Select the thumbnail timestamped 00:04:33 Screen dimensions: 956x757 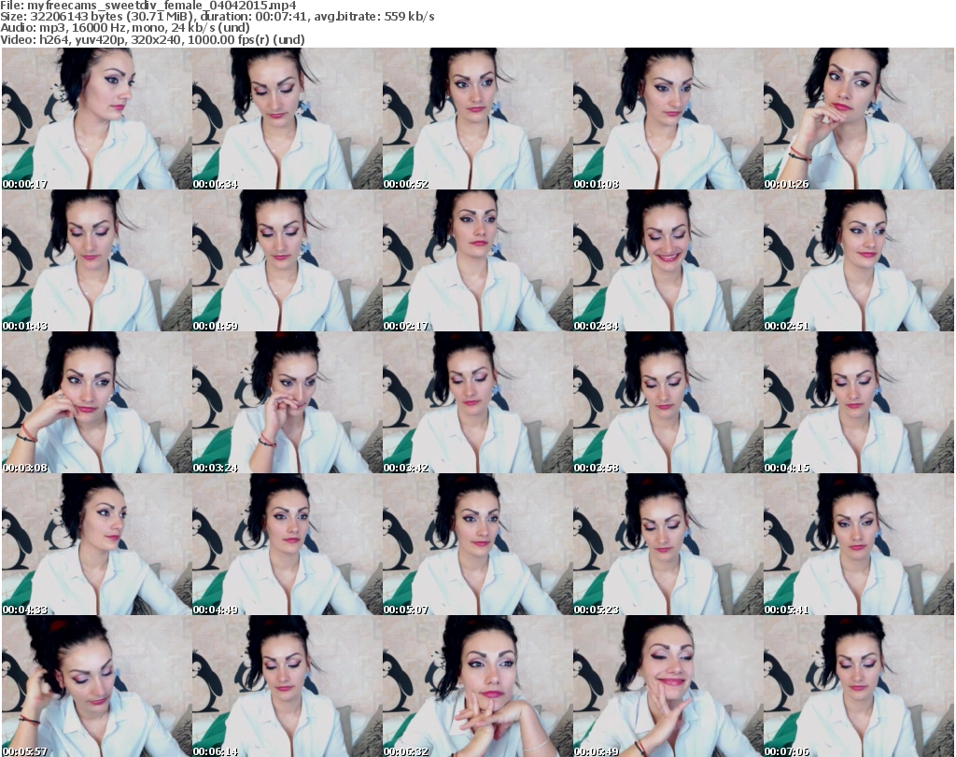[96, 545]
